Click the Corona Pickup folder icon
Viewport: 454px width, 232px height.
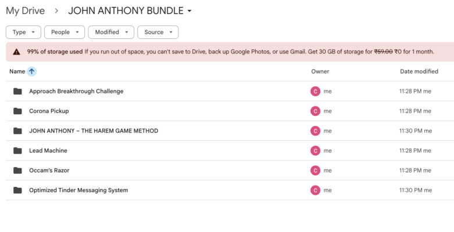[x=17, y=111]
